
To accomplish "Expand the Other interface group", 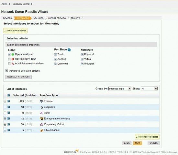I will (x=5, y=113).
